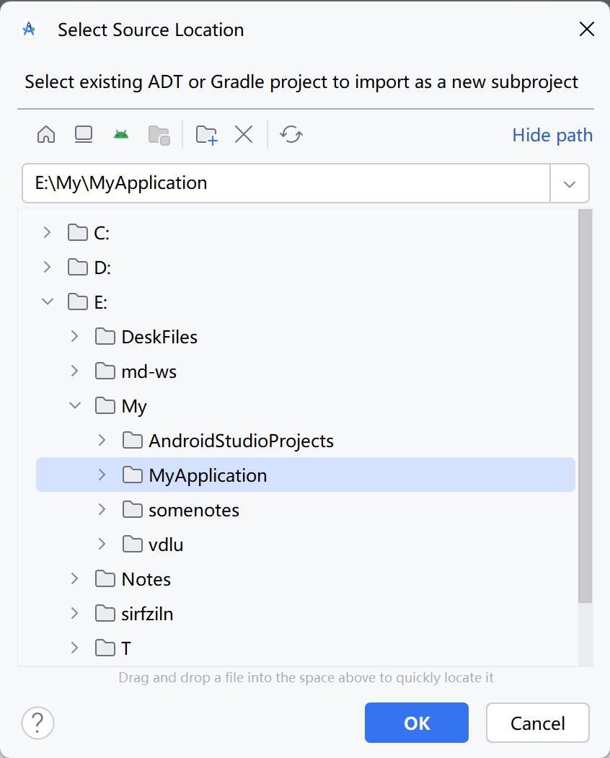Refresh the file tree
Viewport: 610px width, 758px height.
click(x=291, y=135)
